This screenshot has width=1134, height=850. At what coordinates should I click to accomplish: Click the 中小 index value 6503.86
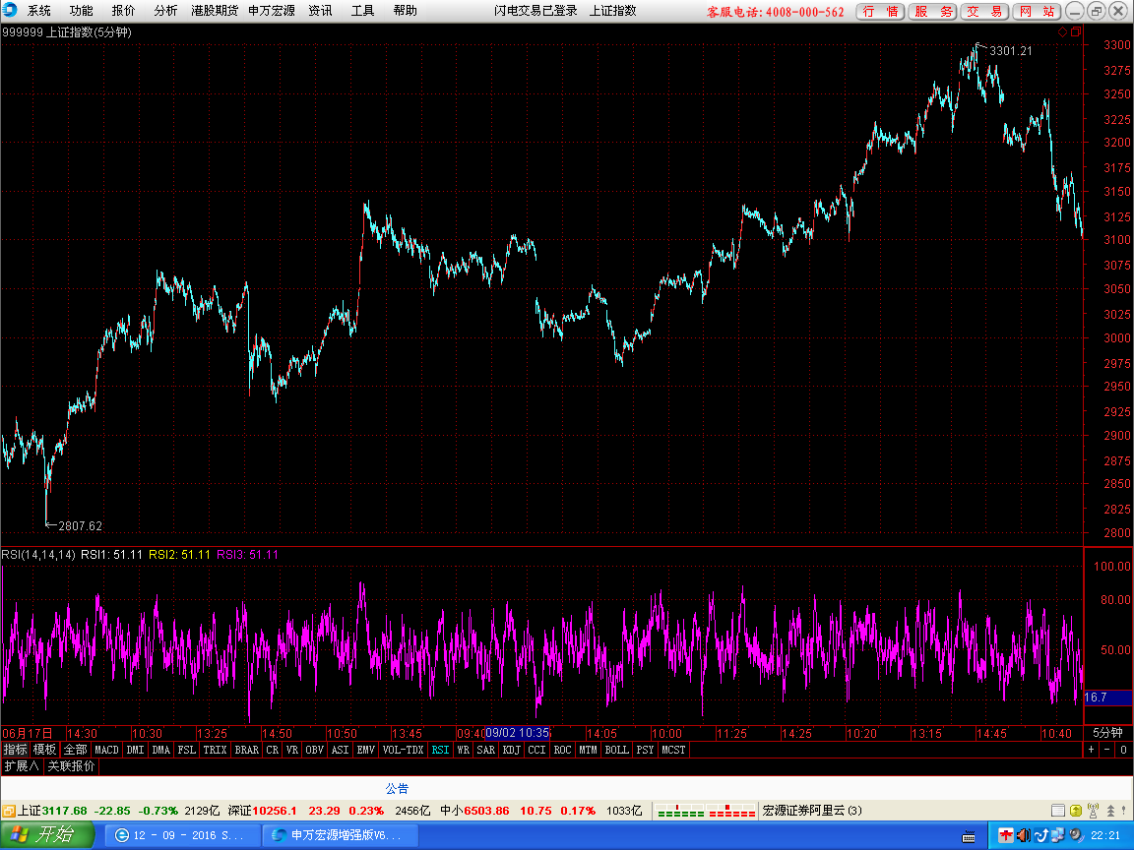click(486, 811)
